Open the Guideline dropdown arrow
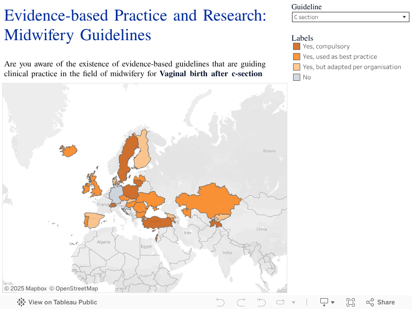This screenshot has height=309, width=412. [x=404, y=17]
